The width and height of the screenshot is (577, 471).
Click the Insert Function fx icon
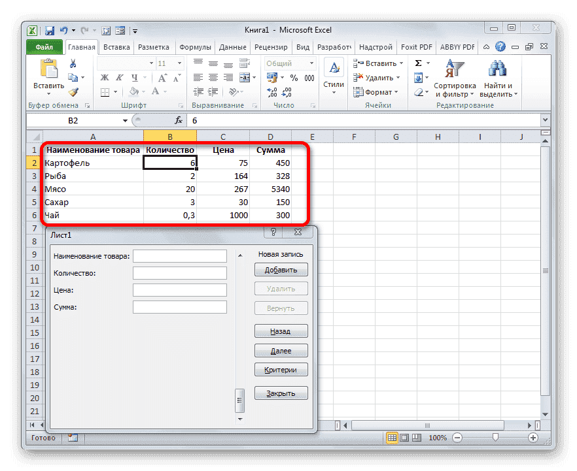tap(179, 120)
